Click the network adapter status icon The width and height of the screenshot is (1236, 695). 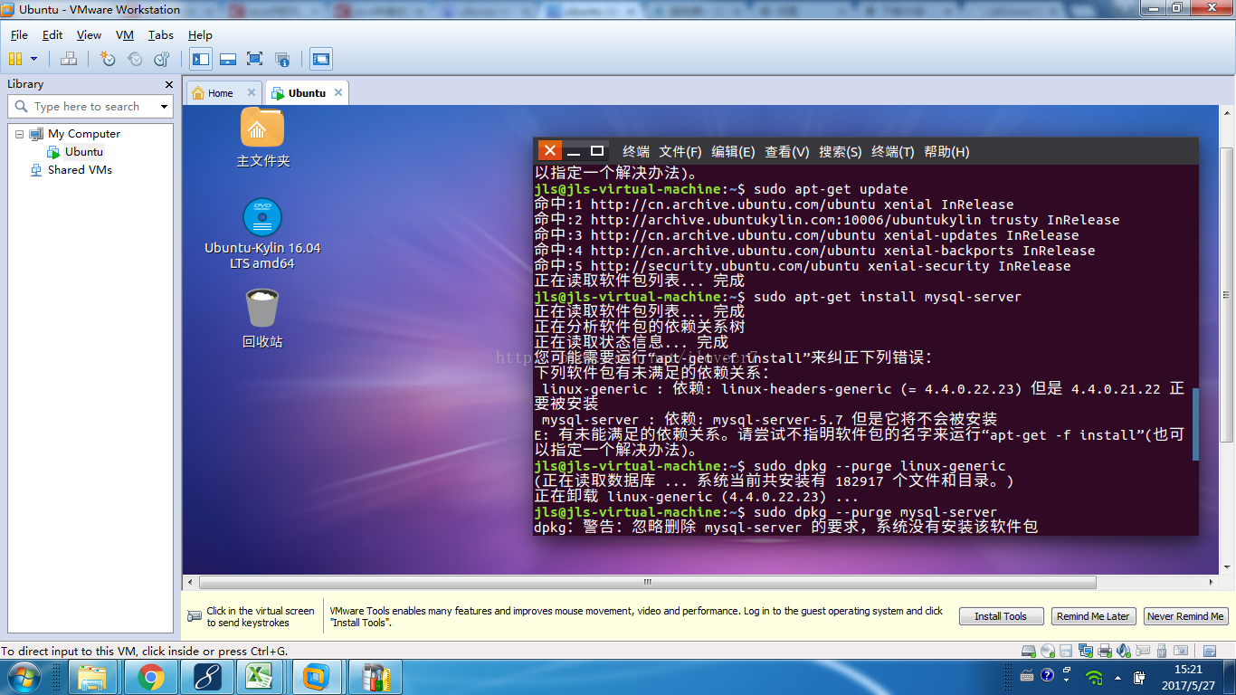(x=1085, y=651)
